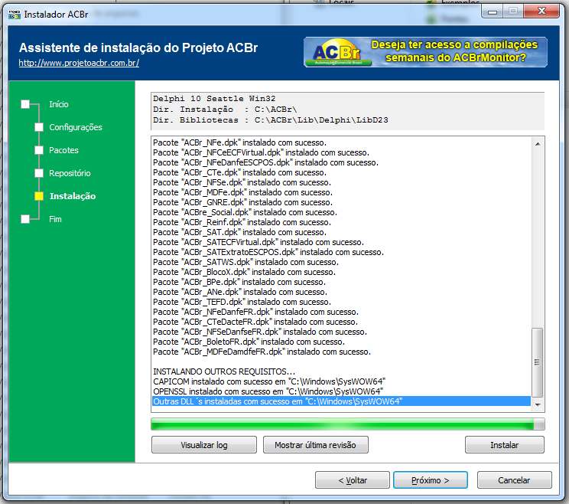Click the green installation progress bar

coord(348,424)
